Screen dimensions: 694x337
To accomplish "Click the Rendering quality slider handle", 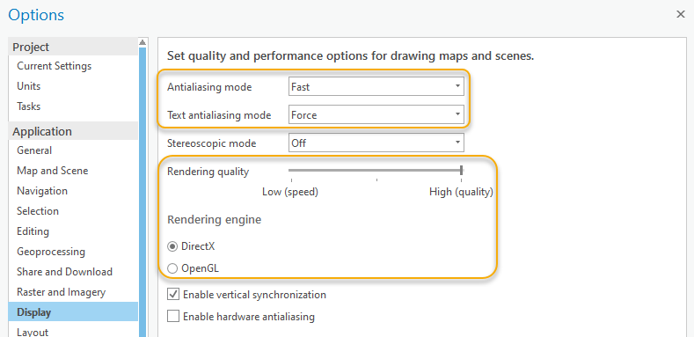I will click(461, 170).
